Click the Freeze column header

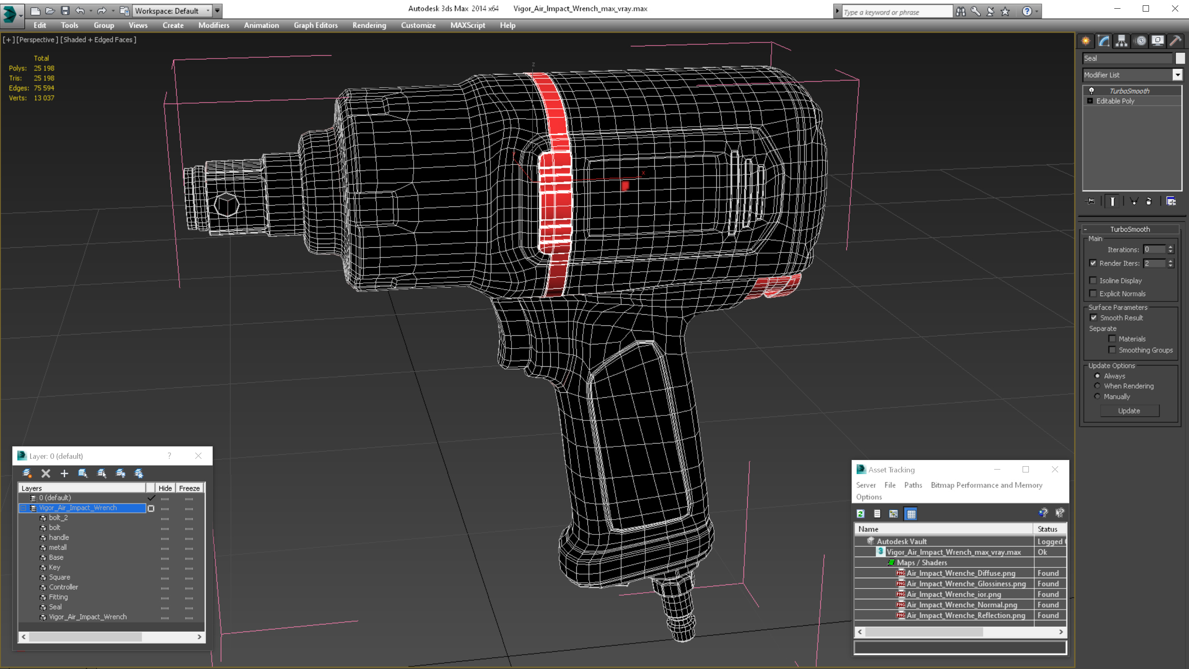189,488
